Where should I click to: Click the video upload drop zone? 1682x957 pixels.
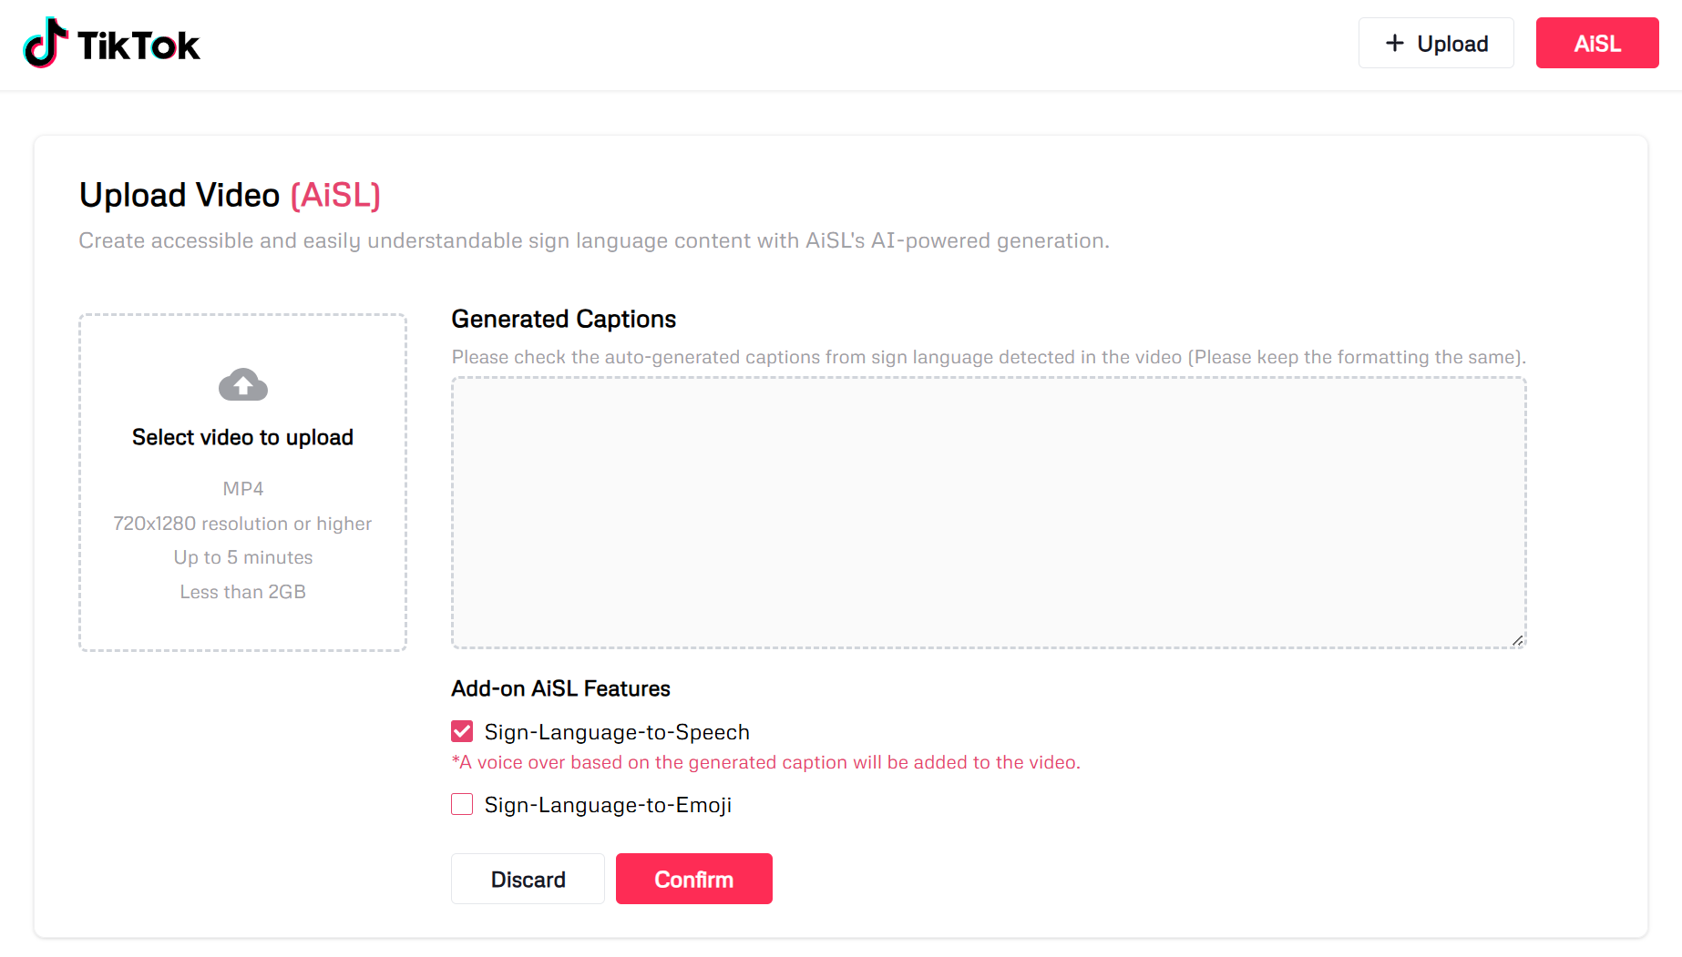pos(242,483)
